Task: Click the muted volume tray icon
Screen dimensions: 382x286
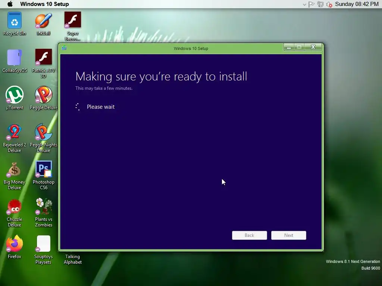Action: pos(329,4)
